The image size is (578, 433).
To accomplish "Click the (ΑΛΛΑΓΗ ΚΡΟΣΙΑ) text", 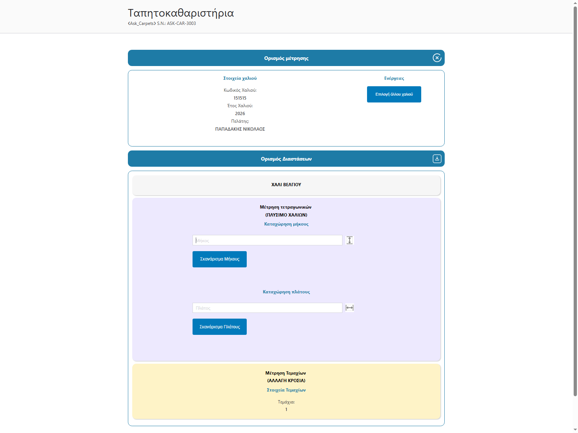I will [x=286, y=381].
